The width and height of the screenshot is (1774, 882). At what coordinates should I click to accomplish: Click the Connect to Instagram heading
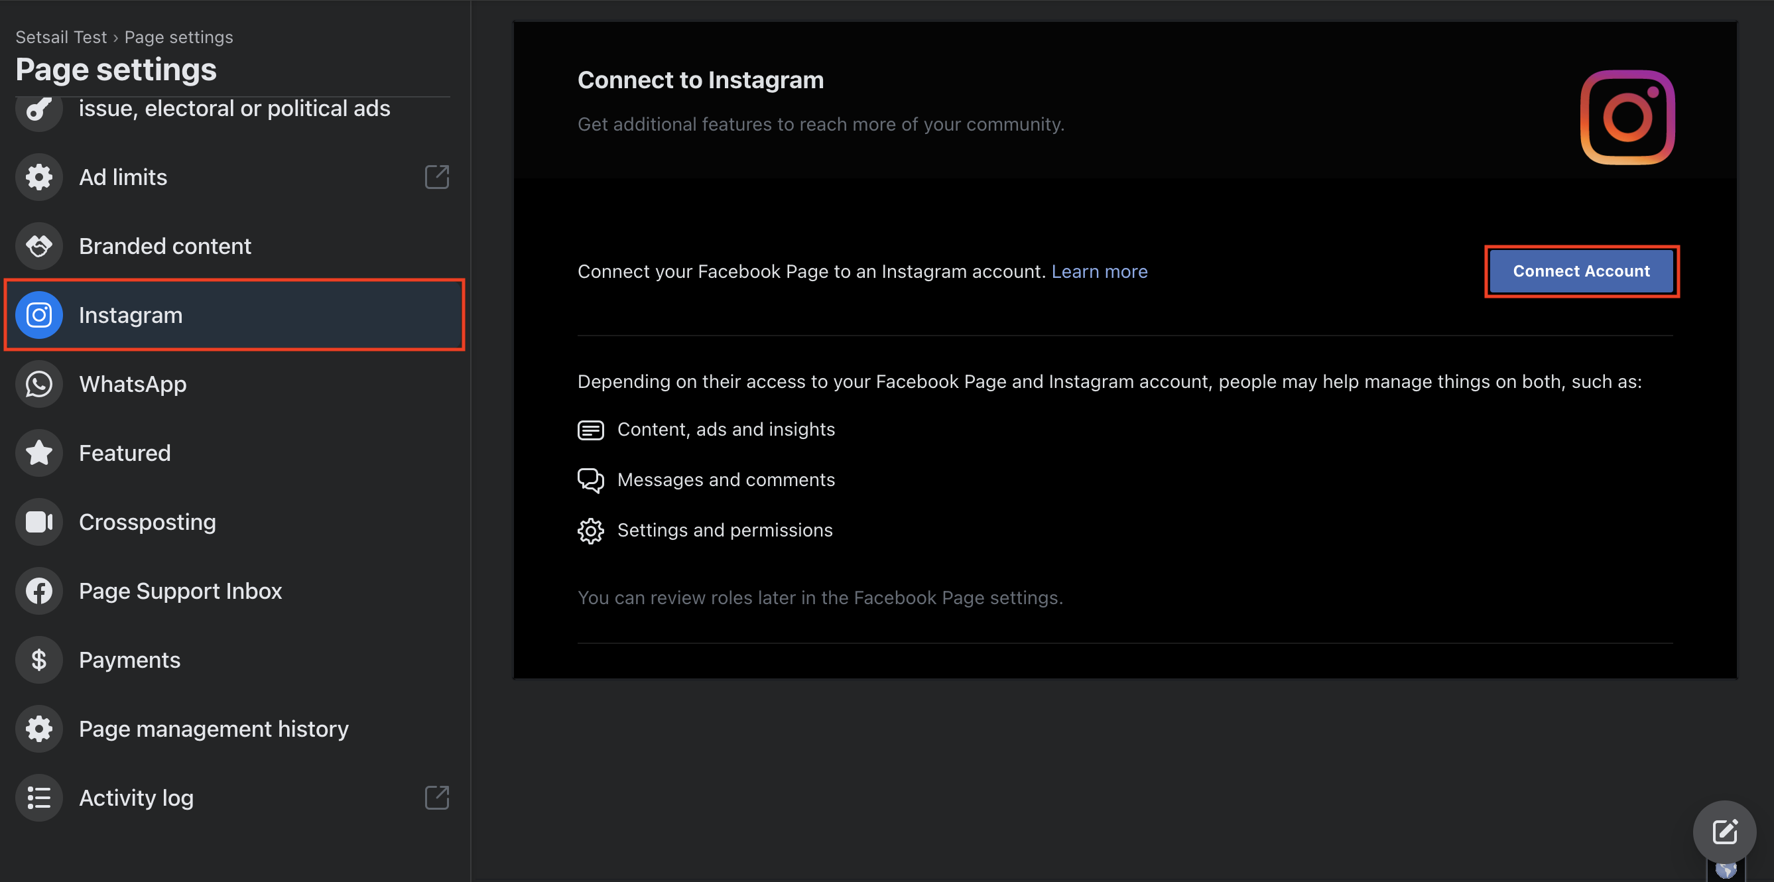tap(700, 80)
